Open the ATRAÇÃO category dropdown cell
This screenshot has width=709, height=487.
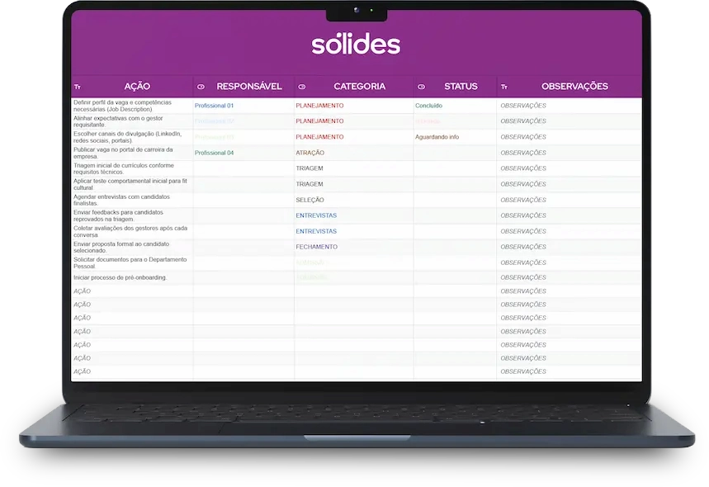tap(354, 153)
